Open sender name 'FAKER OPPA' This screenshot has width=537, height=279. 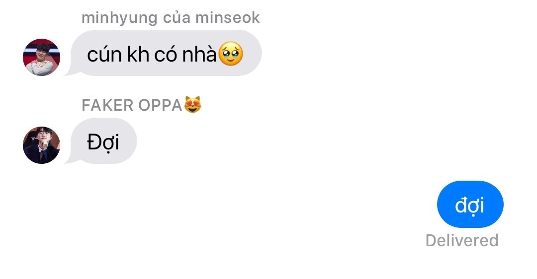tap(132, 105)
